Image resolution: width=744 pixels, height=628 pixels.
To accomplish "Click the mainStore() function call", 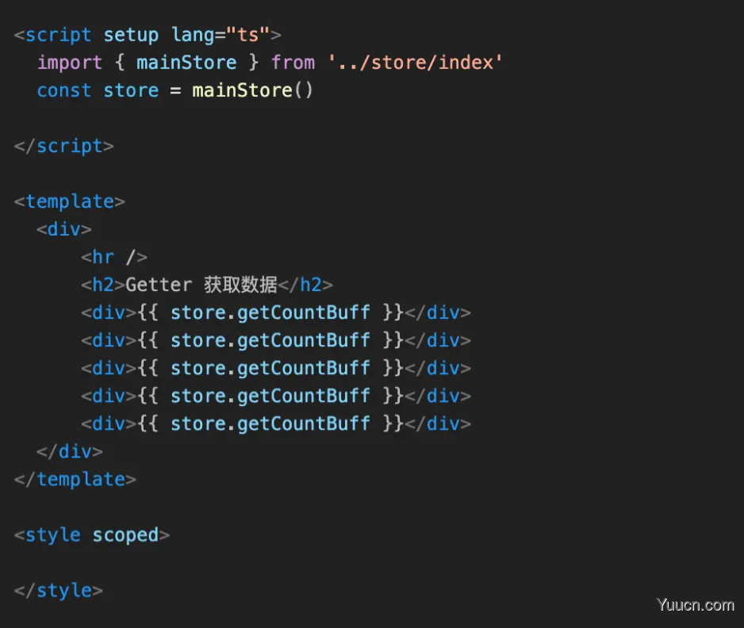I will 252,90.
